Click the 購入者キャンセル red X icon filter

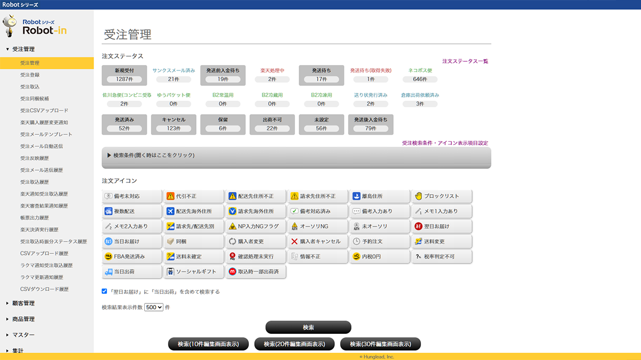pyautogui.click(x=317, y=241)
